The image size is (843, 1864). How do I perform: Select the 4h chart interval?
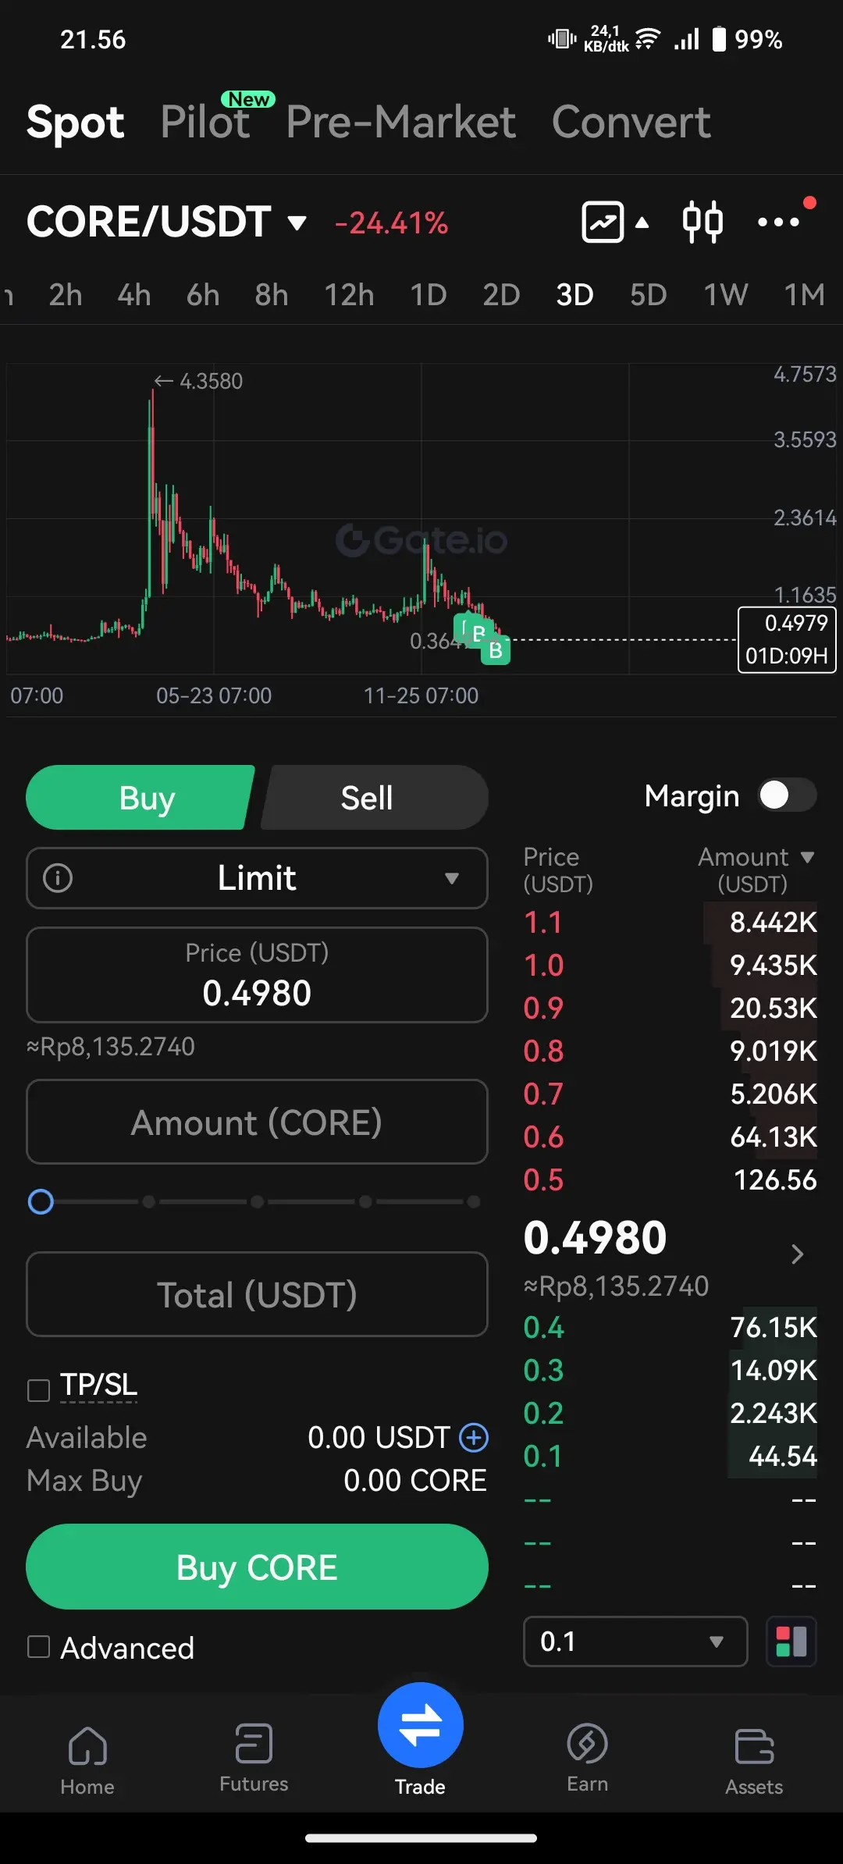pos(134,295)
